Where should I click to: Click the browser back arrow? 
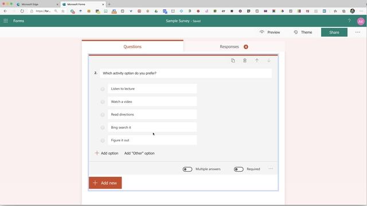(x=5, y=11)
